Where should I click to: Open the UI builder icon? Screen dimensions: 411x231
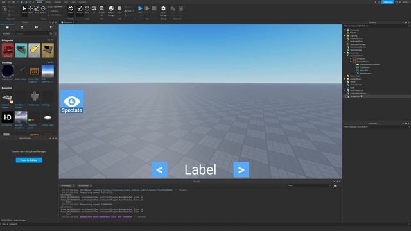pos(94,10)
